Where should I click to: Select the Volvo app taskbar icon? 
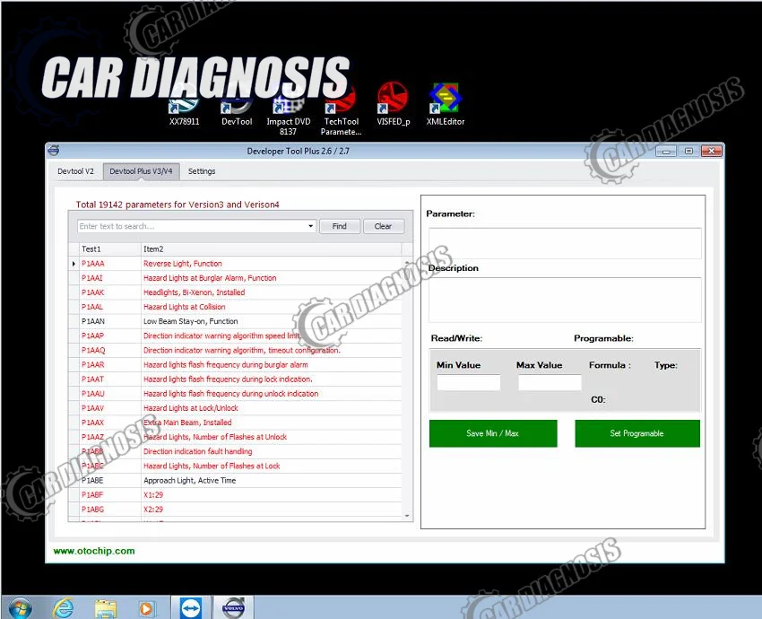[233, 608]
